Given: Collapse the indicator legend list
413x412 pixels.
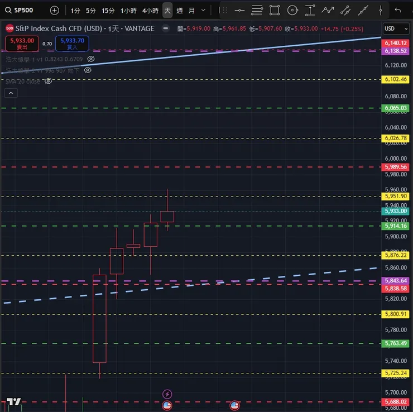Looking at the screenshot, I should pos(11,93).
